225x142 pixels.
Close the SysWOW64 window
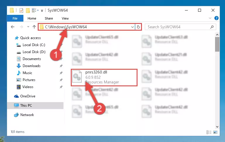click(x=213, y=10)
